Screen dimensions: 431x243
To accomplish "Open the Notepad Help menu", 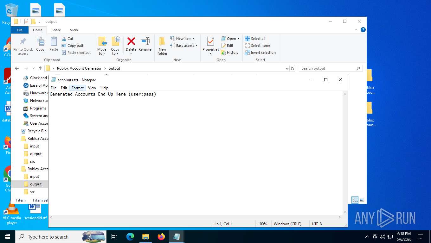I will point(104,88).
